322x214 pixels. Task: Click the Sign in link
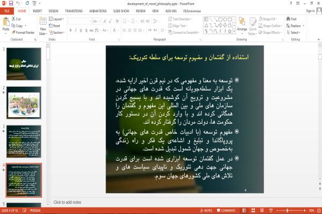[310, 11]
